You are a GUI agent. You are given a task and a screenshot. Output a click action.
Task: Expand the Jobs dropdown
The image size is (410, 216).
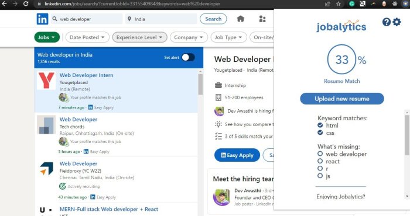[x=47, y=37]
